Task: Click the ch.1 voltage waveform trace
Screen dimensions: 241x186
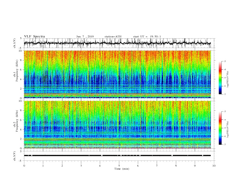Action: coord(117,43)
